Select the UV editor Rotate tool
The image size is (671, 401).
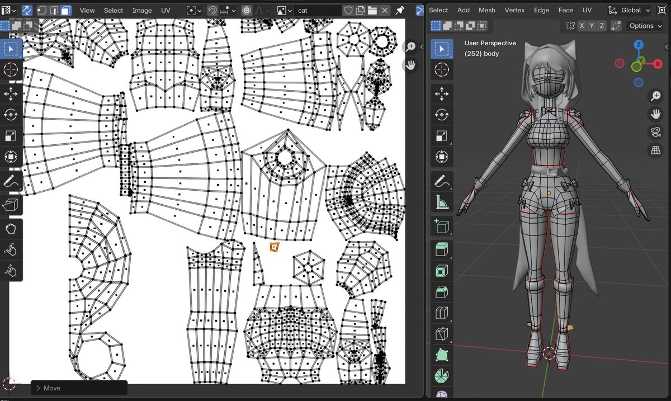[11, 114]
